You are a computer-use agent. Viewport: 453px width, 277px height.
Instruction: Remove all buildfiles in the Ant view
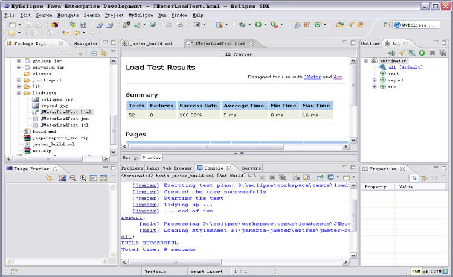coord(442,53)
